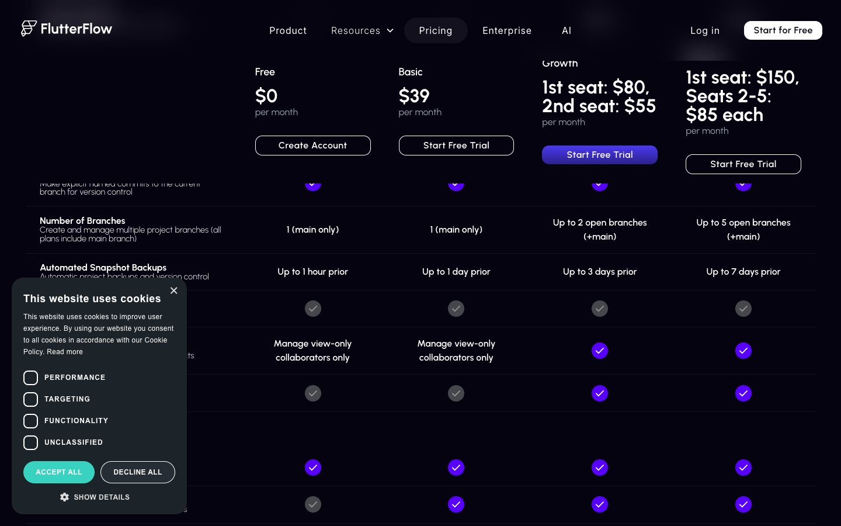
Task: Click the purple checkmark in the Growth collaborators row
Action: click(x=599, y=351)
